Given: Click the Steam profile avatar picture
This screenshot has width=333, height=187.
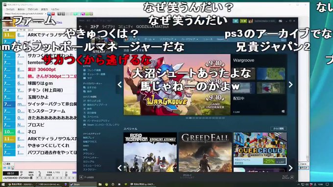Looking at the screenshot, I should point(251,21).
